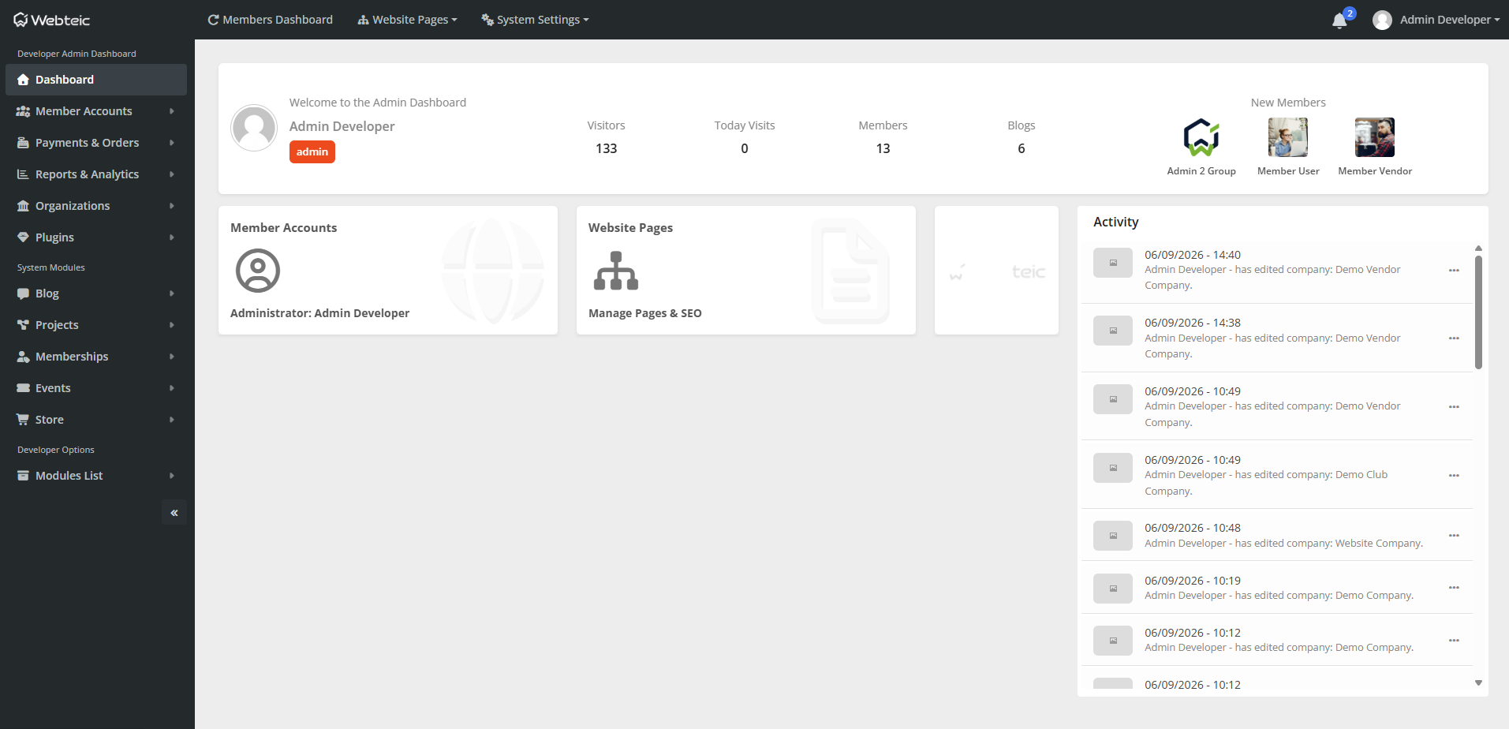Viewport: 1509px width, 729px height.
Task: Click the Activity panel scrollbar down arrow
Action: [1478, 683]
